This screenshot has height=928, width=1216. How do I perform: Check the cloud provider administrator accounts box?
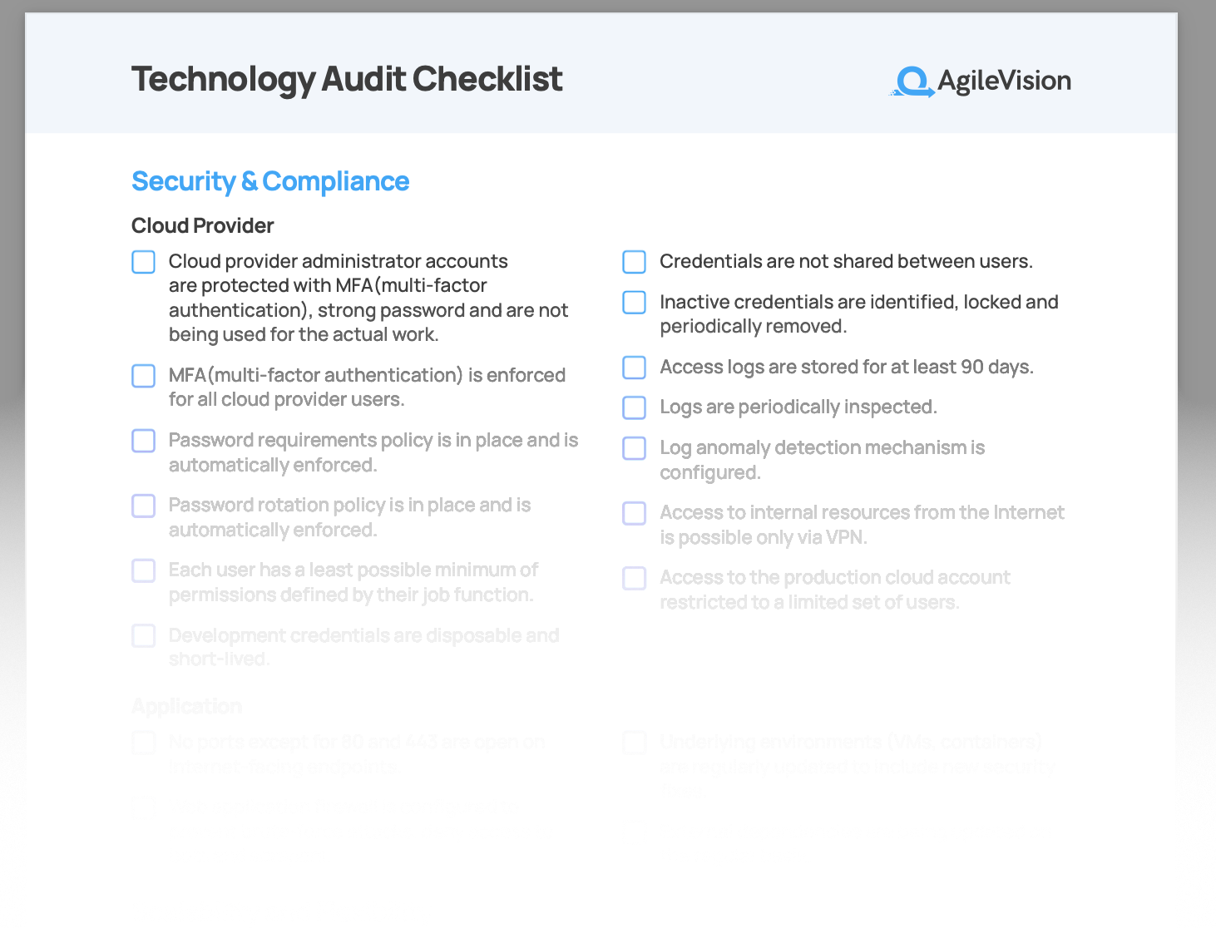[x=144, y=262]
